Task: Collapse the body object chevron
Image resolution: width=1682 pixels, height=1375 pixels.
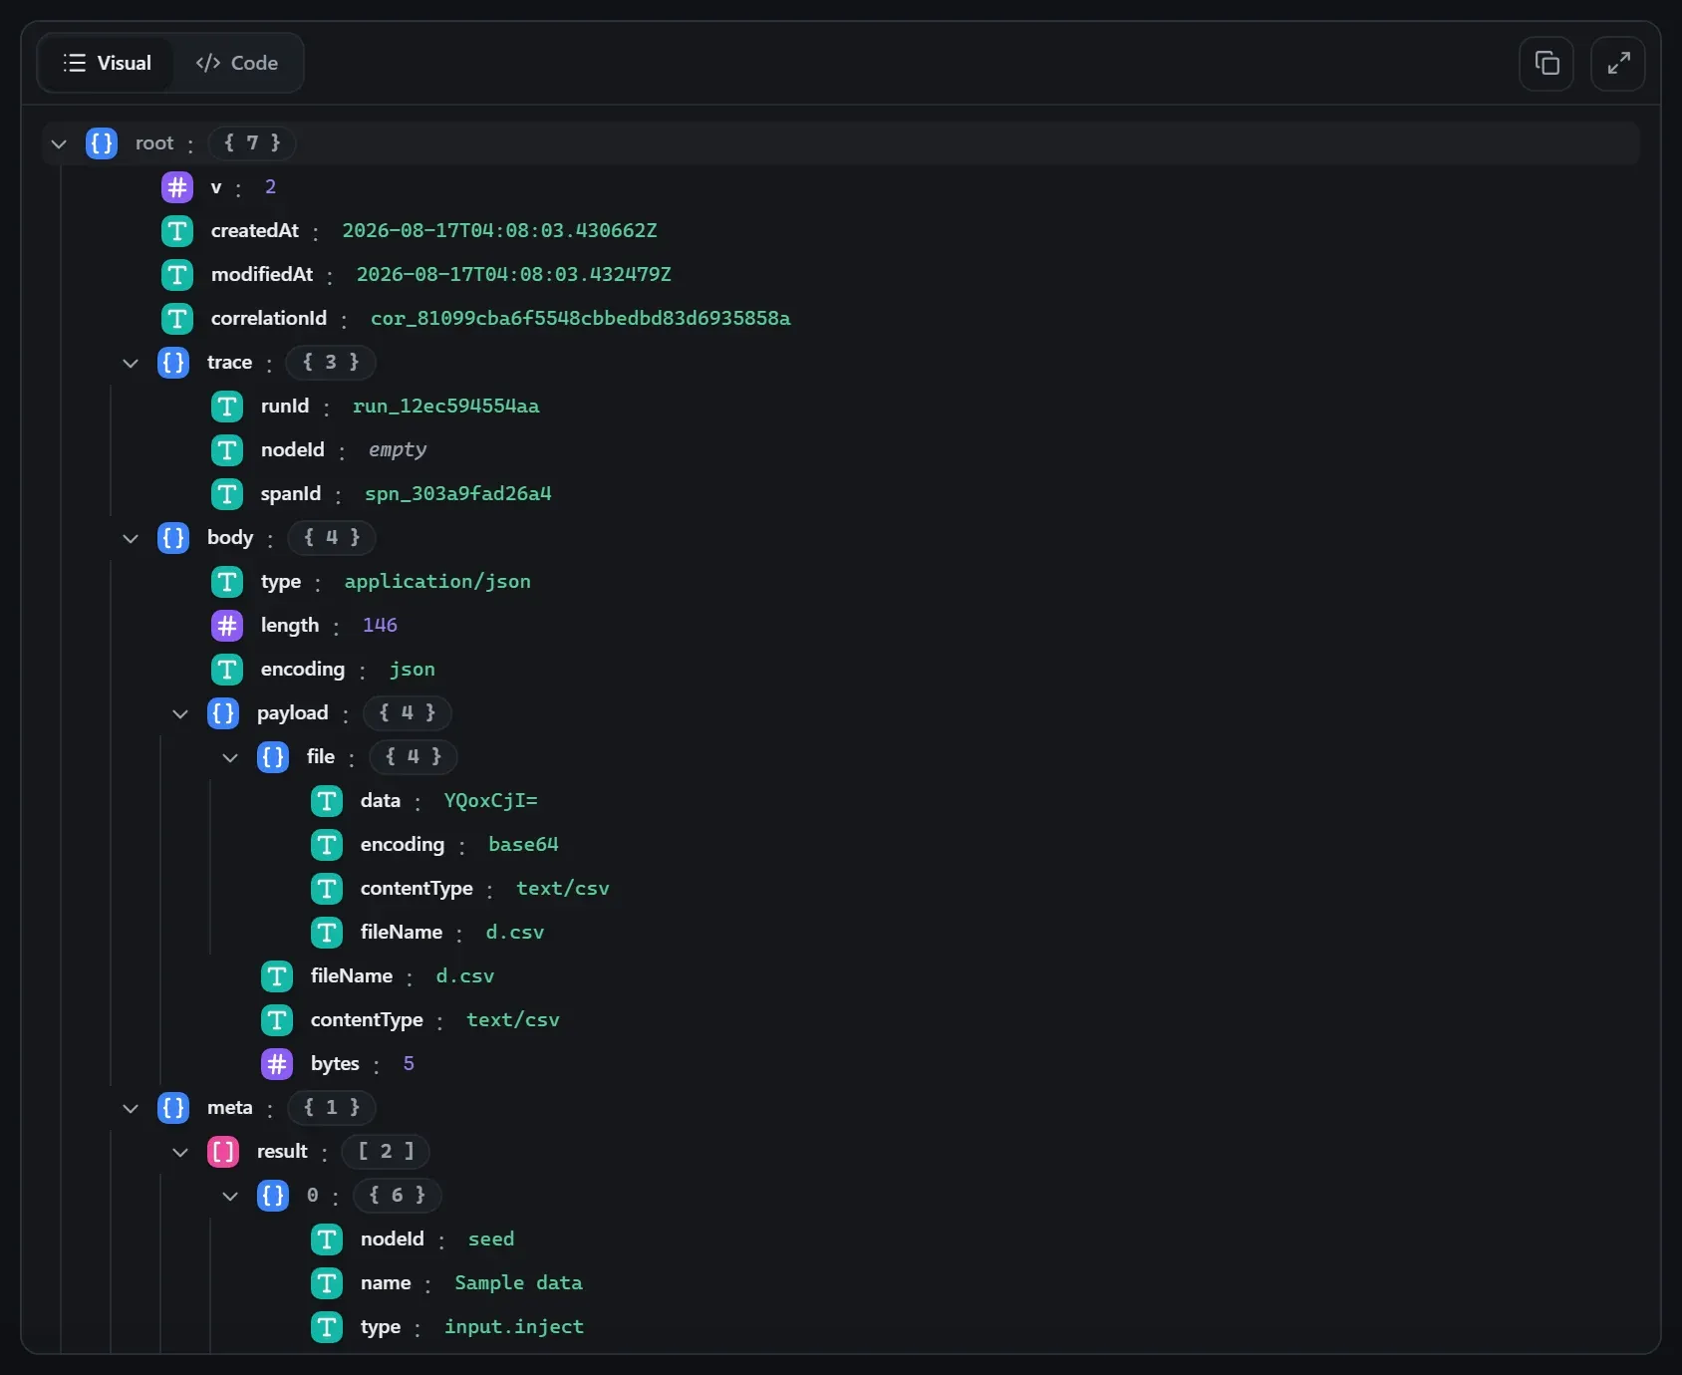Action: pyautogui.click(x=131, y=538)
